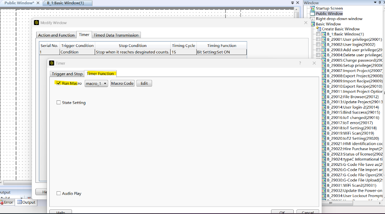Screen dimensions: 385x214
Task: Switch to Timed Data Transmission tab
Action: point(116,35)
